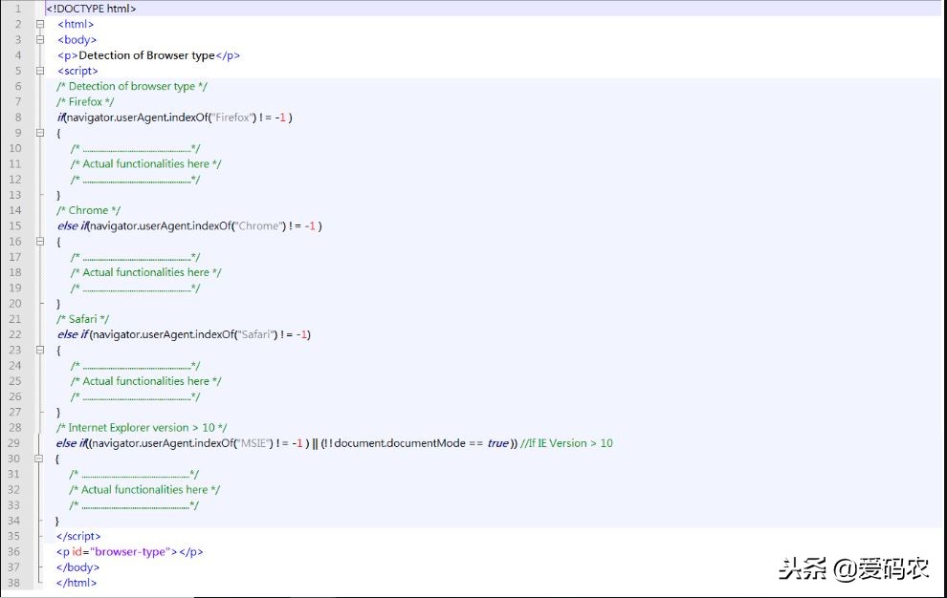Click line number 38 in the gutter
This screenshot has width=947, height=598.
coord(14,583)
